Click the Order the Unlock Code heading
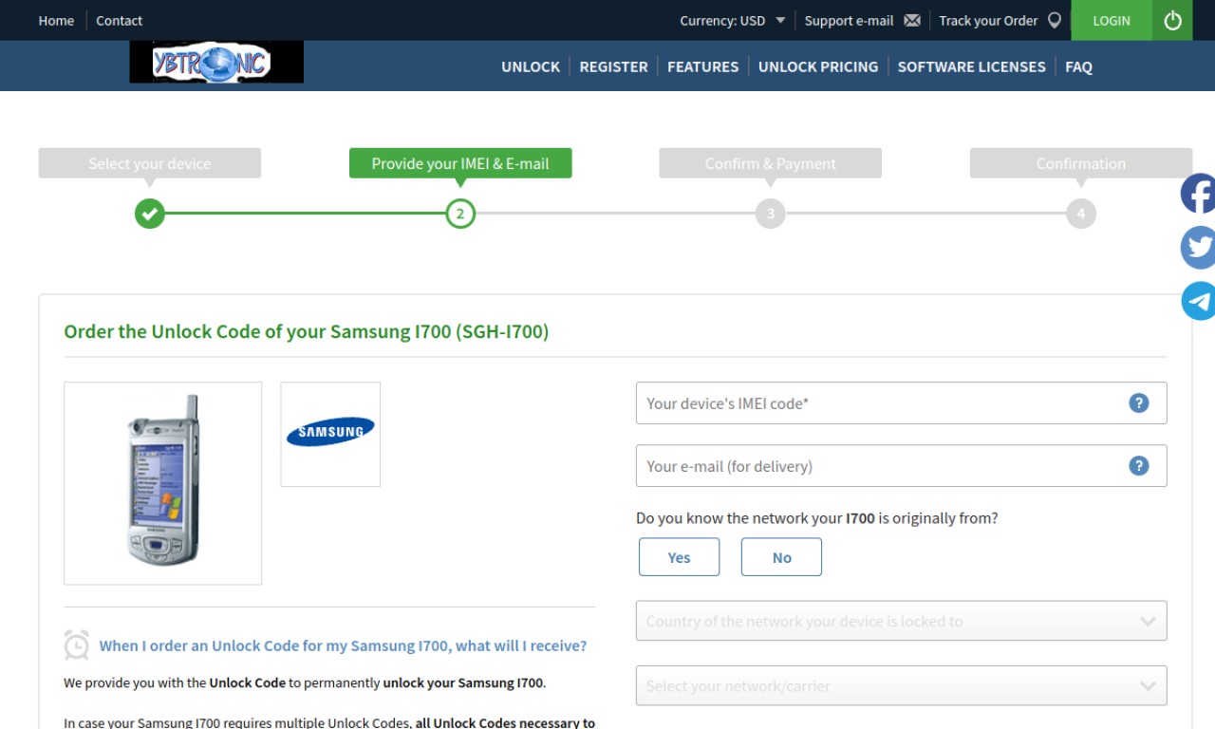 pos(306,331)
